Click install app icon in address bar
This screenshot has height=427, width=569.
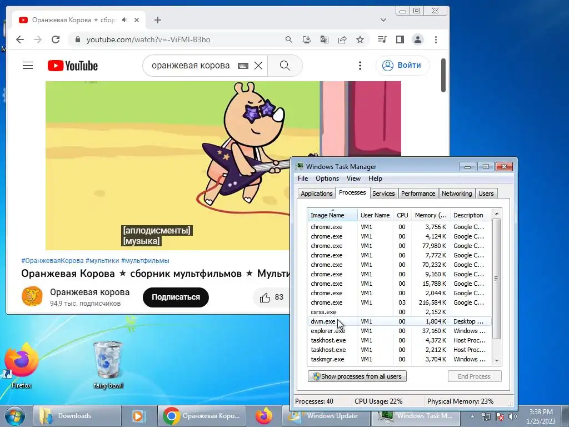[307, 39]
